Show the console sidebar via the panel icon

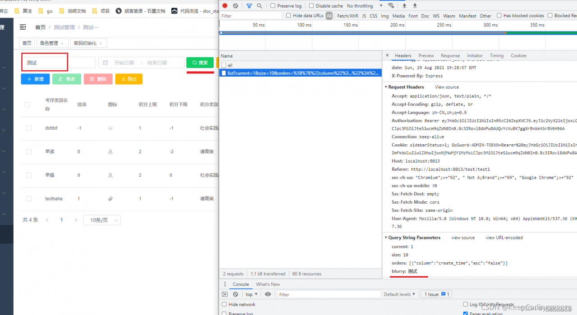pos(224,294)
